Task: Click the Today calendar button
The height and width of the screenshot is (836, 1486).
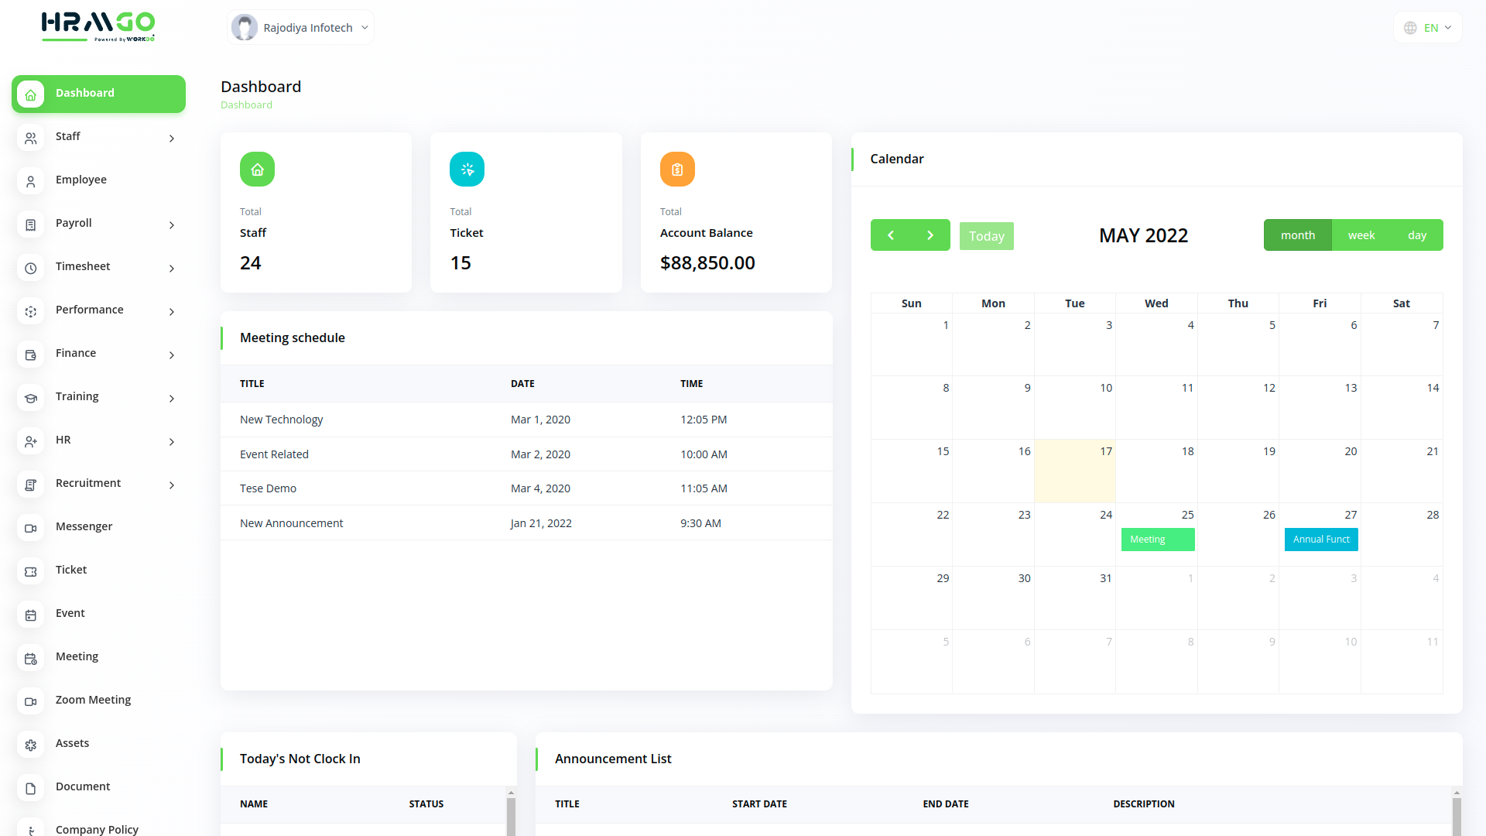Action: tap(986, 236)
